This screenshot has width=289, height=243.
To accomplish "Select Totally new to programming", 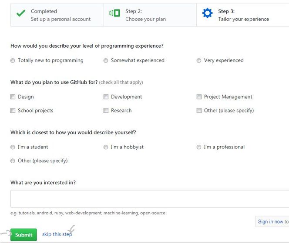I will point(13,60).
